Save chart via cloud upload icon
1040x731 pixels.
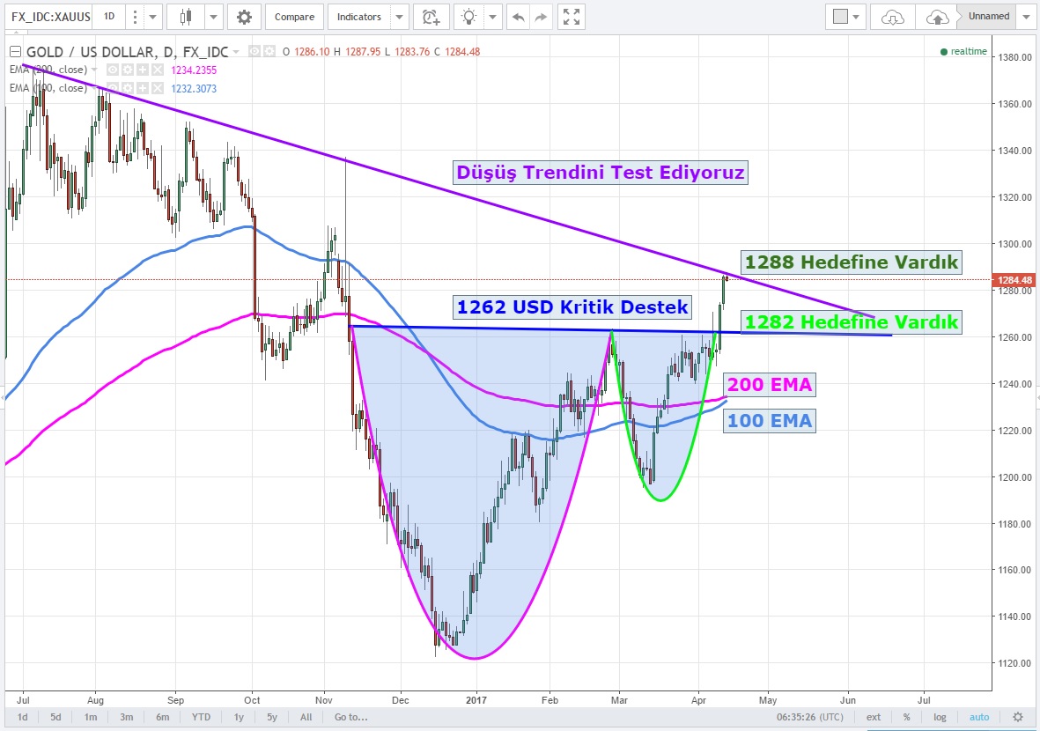click(x=938, y=16)
